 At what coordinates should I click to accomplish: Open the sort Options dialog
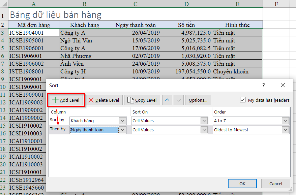point(198,100)
